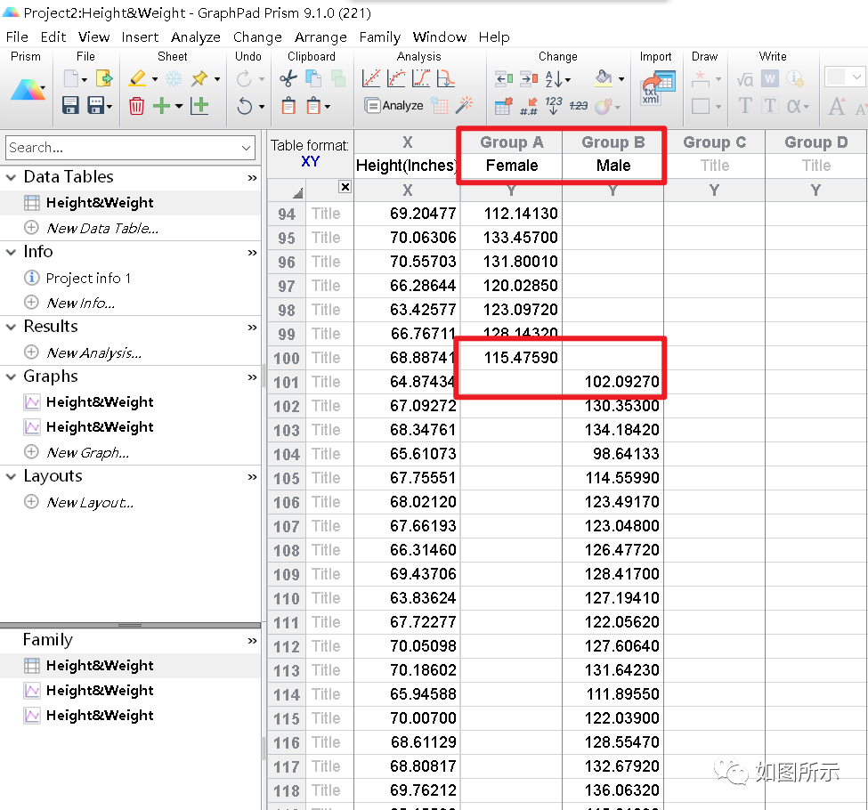Viewport: 868px width, 810px height.
Task: Sort data with the A-Z icon
Action: coord(554,79)
